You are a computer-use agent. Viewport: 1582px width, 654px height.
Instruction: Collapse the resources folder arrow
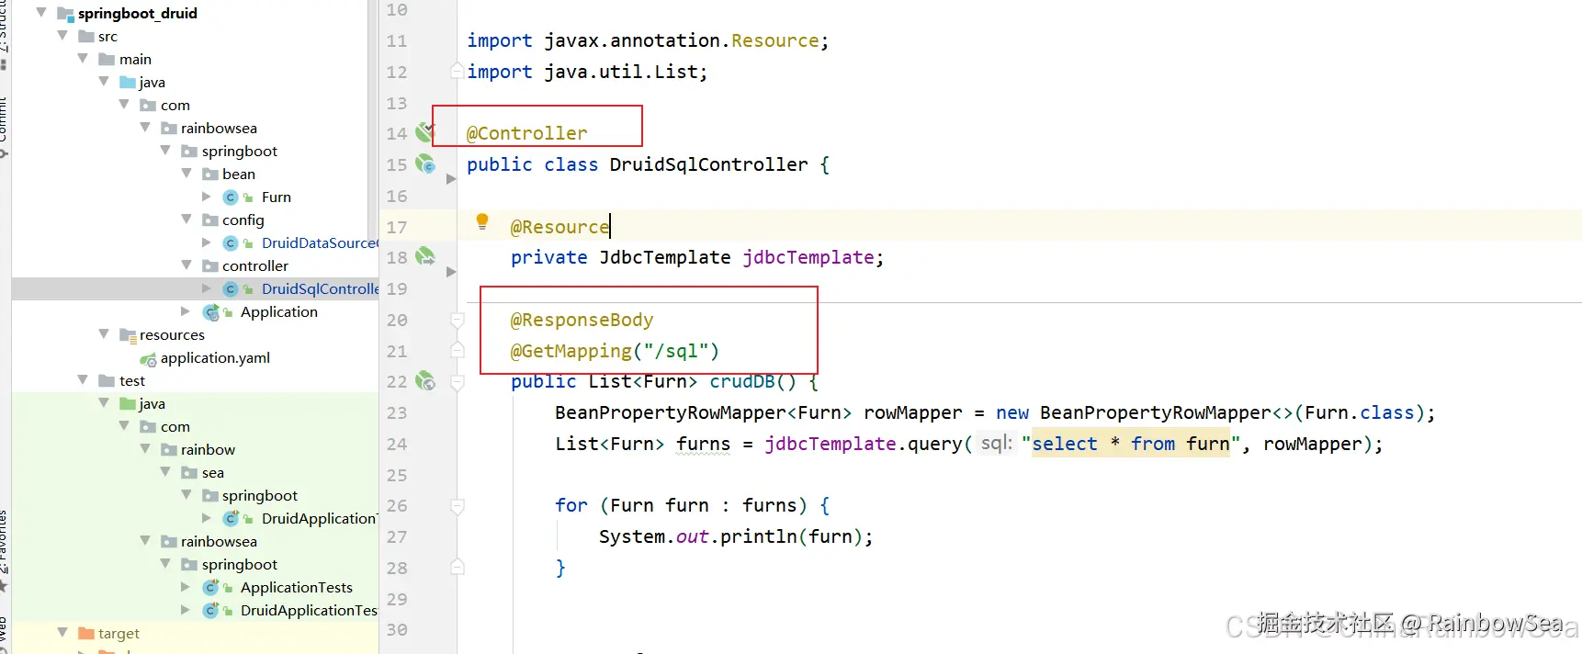click(104, 334)
